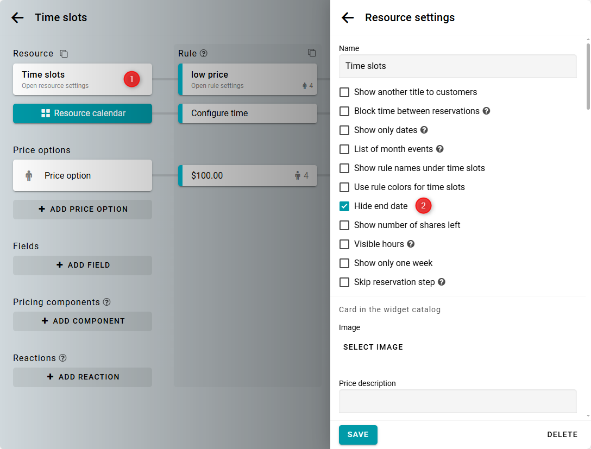Click help icon beside Block time between reservations
This screenshot has width=591, height=449.
coord(487,111)
